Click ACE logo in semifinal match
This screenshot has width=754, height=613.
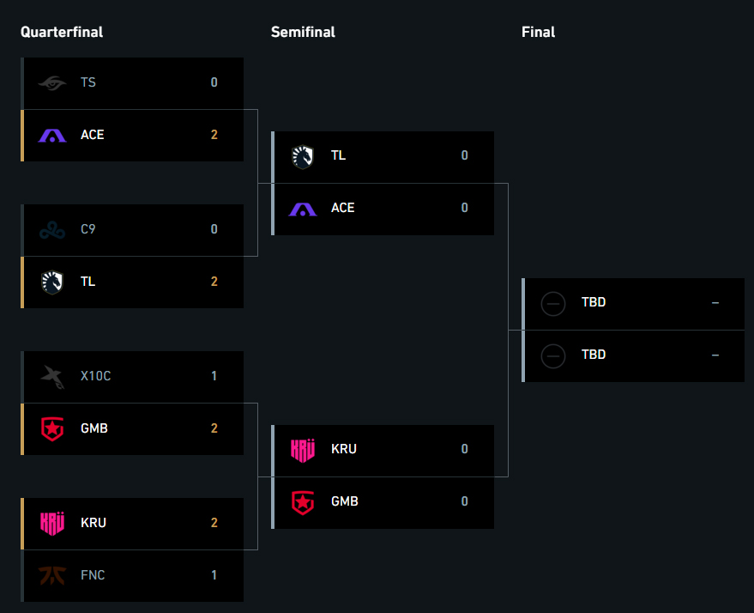pyautogui.click(x=303, y=209)
